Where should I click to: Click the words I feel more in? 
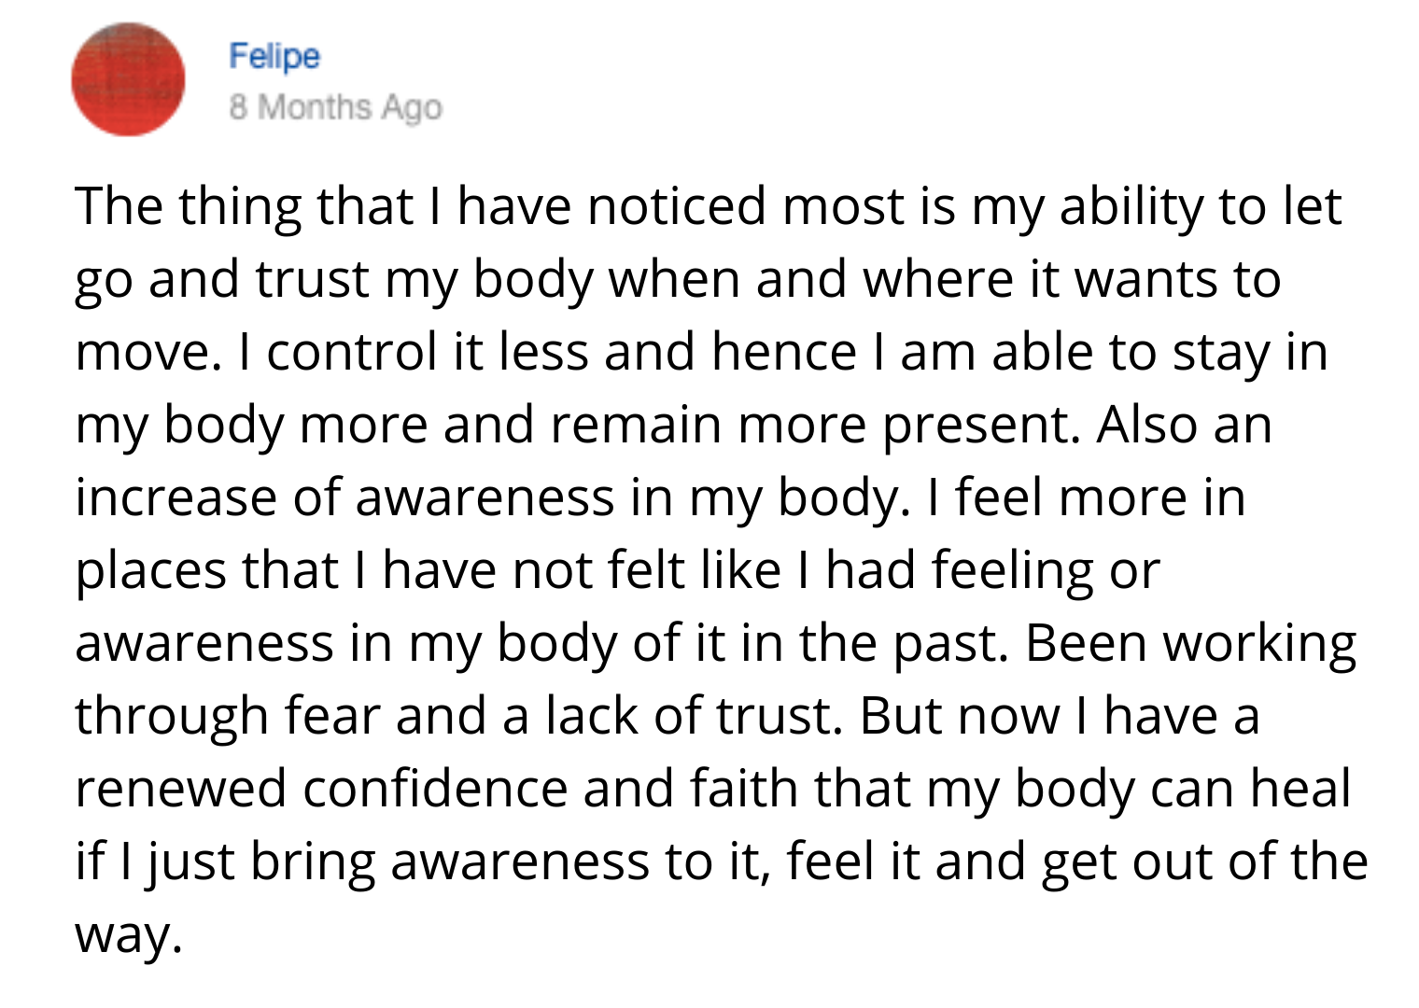point(1087,497)
